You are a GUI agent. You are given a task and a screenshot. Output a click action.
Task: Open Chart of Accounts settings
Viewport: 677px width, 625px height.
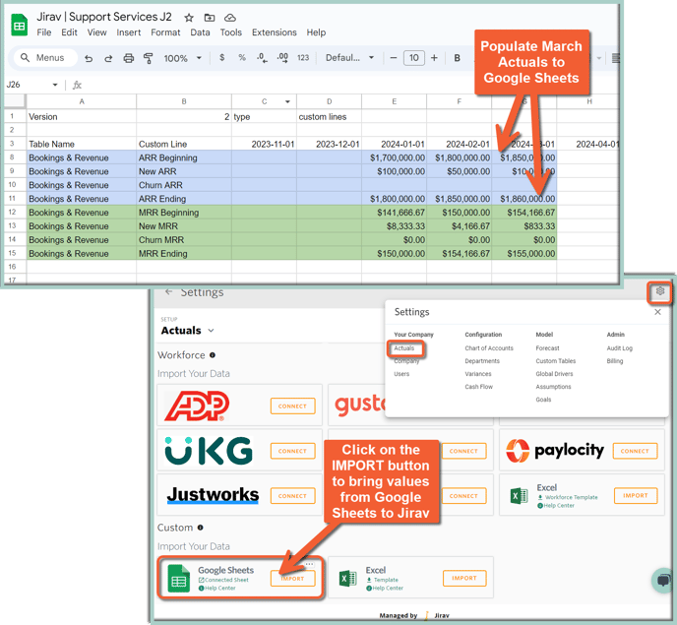coord(489,348)
